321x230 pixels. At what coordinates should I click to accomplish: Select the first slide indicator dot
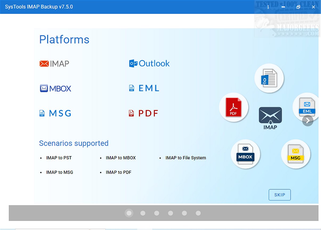pos(129,213)
